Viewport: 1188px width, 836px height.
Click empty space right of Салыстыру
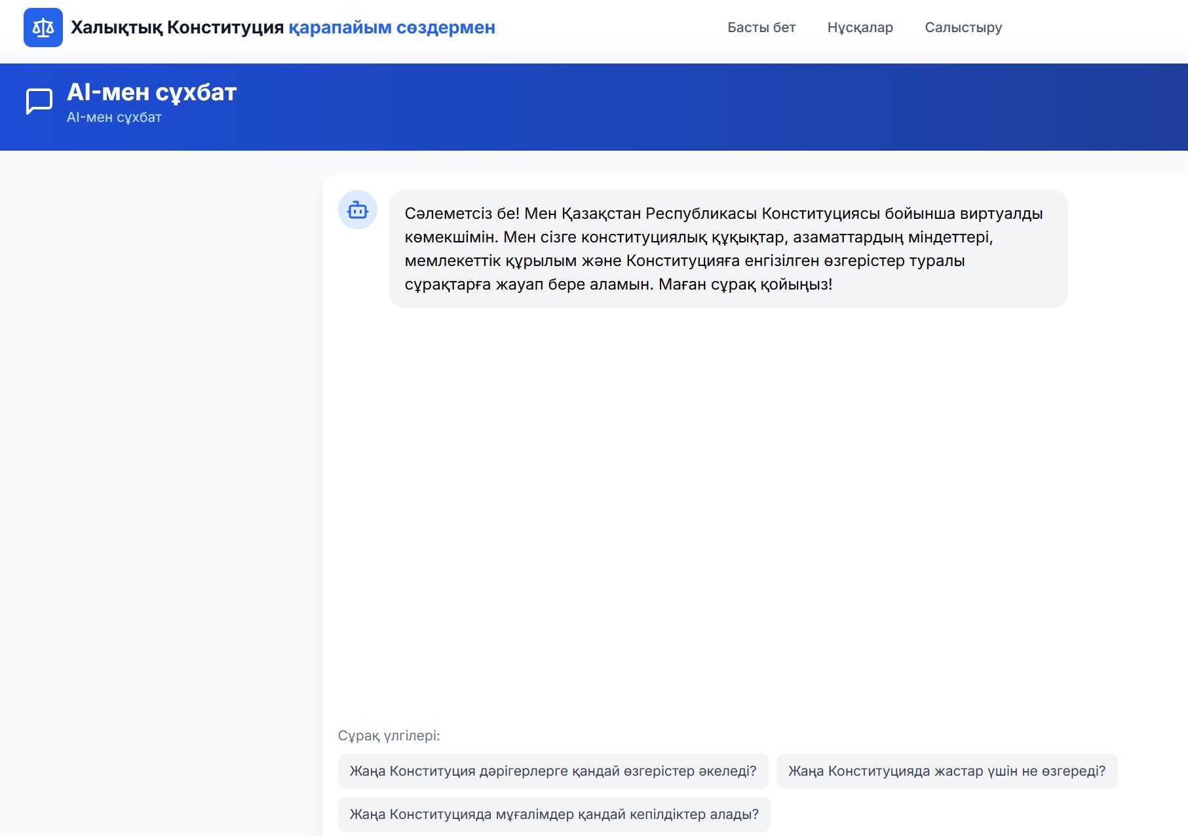(1101, 28)
